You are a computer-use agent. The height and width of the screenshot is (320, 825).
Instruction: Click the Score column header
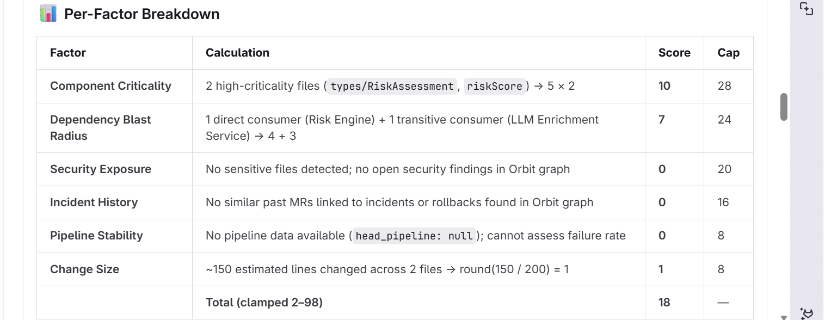tap(674, 53)
